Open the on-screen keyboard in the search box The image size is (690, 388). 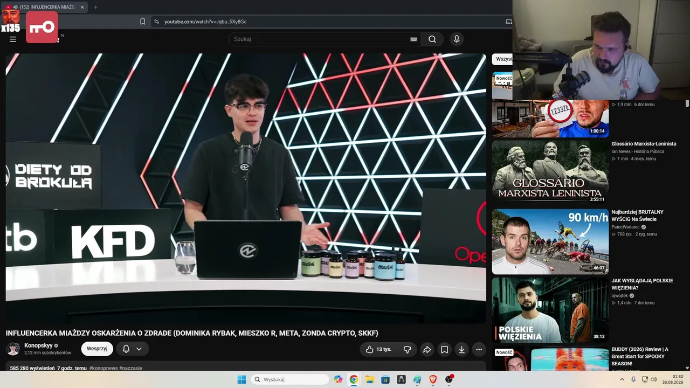click(413, 39)
